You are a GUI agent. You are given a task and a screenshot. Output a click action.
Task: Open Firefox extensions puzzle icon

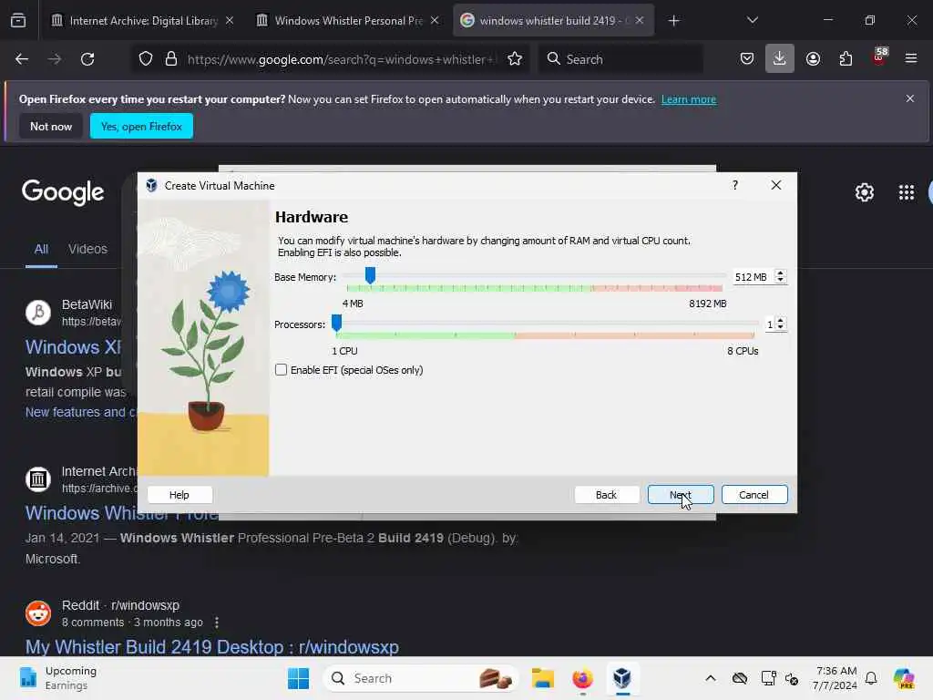(846, 59)
